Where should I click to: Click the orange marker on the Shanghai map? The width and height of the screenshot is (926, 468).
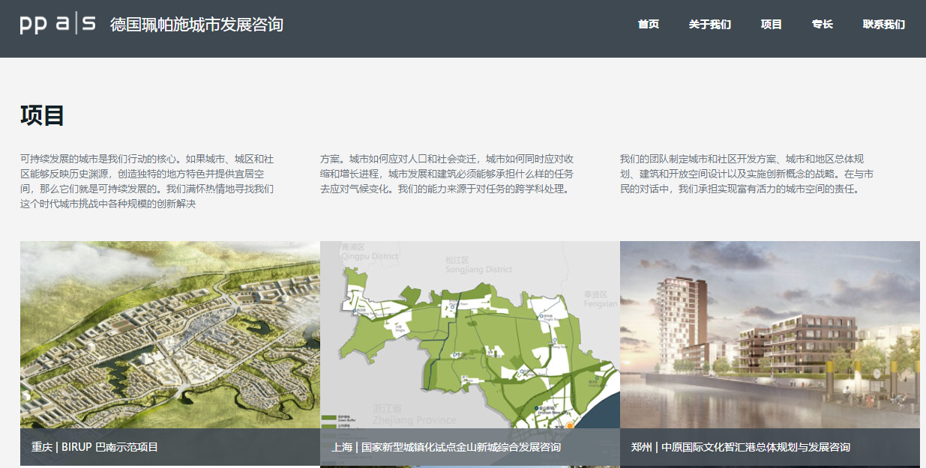coord(570,425)
